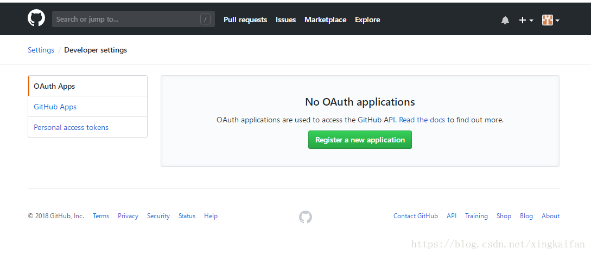Open Terms in footer
Image resolution: width=591 pixels, height=255 pixels.
coord(101,216)
